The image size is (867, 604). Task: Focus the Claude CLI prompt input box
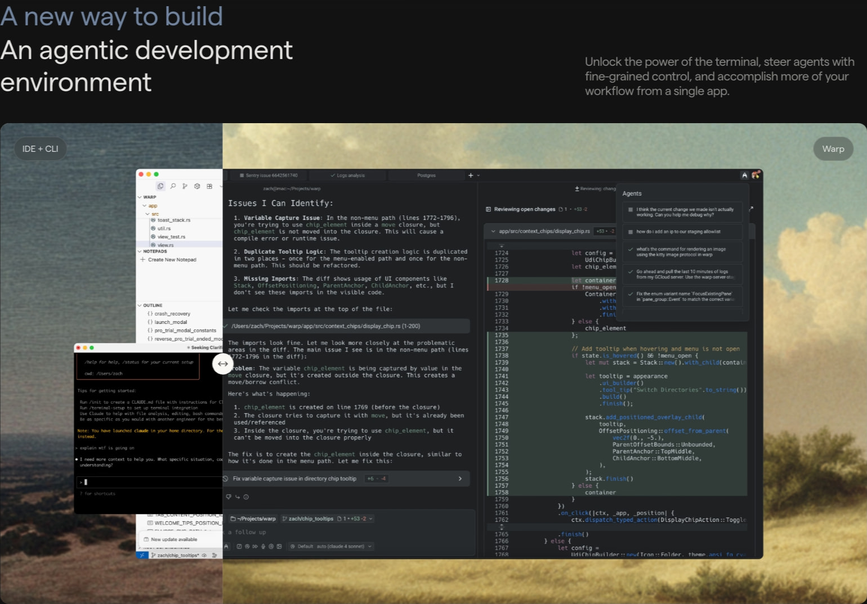pyautogui.click(x=149, y=482)
